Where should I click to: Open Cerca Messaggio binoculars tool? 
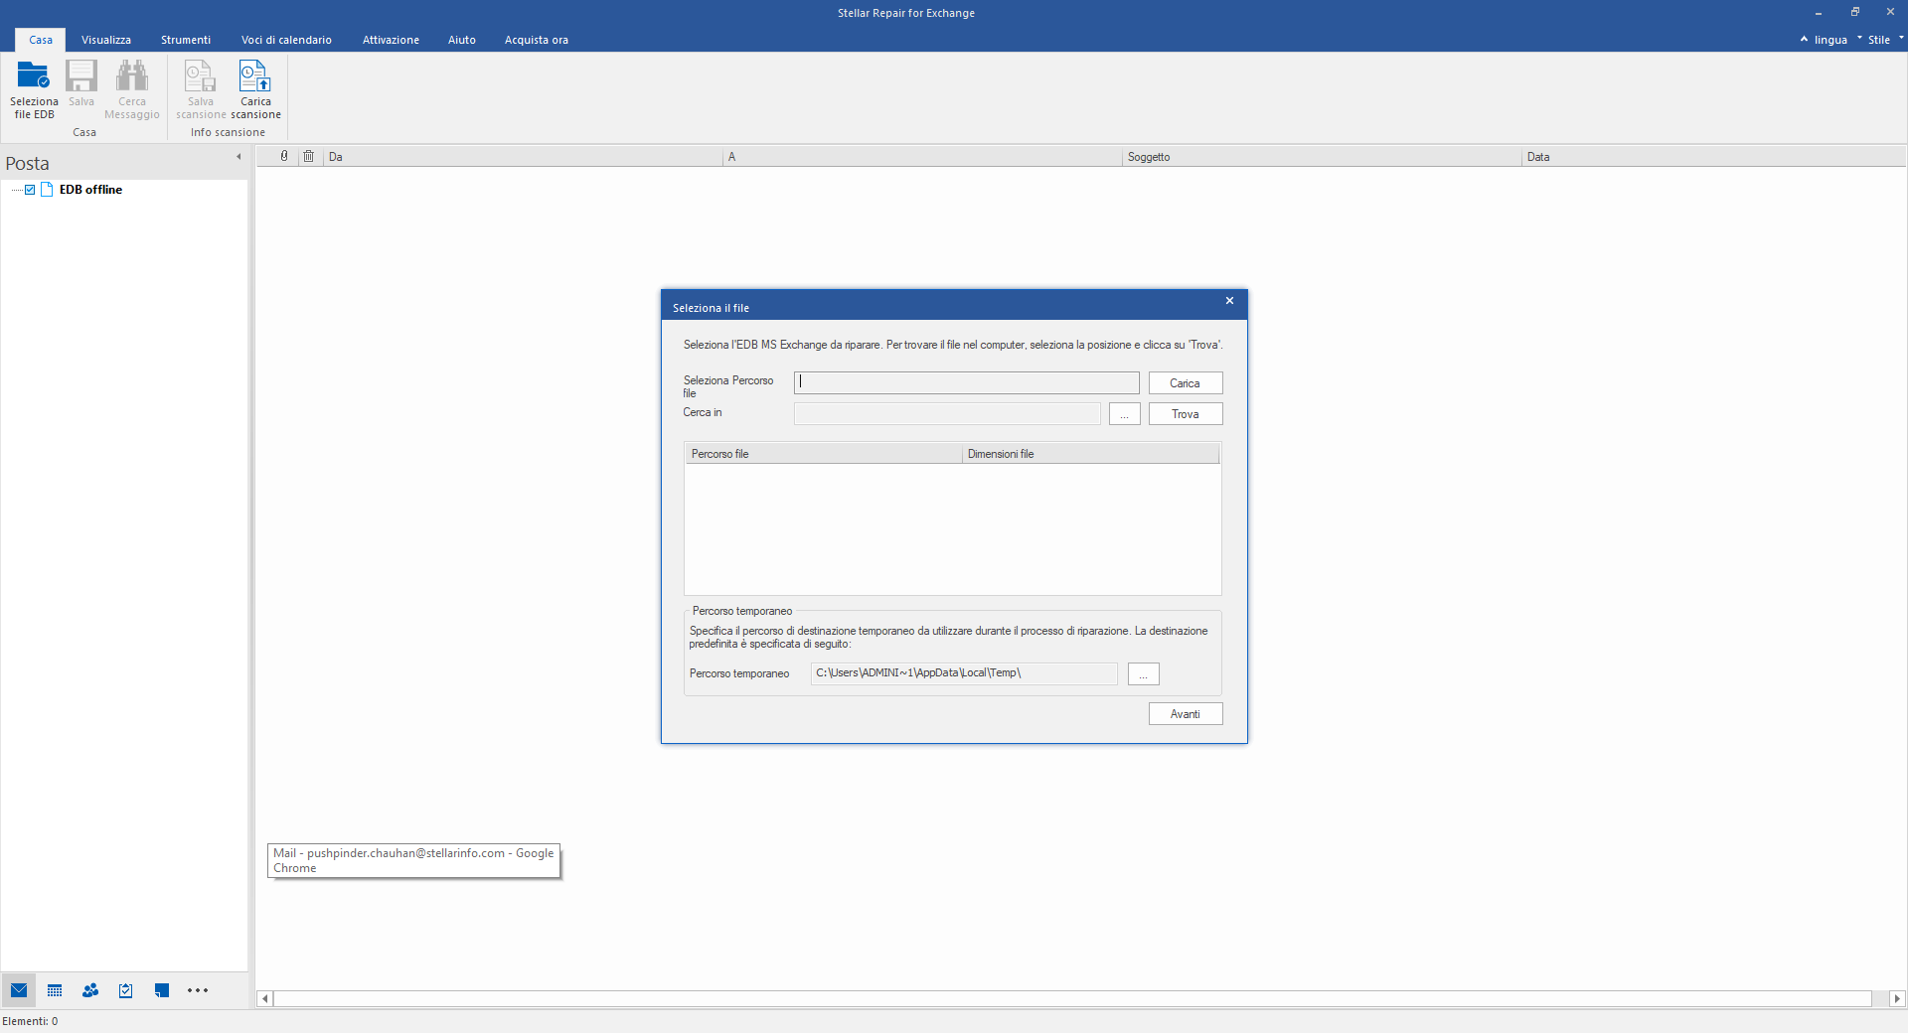132,75
